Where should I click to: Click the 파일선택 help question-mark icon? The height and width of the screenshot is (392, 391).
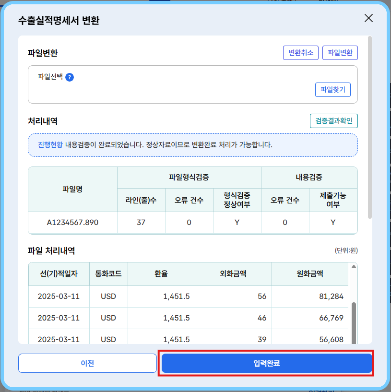pyautogui.click(x=70, y=77)
